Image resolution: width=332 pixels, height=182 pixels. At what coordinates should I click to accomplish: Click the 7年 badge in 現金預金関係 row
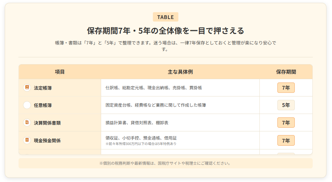click(286, 140)
